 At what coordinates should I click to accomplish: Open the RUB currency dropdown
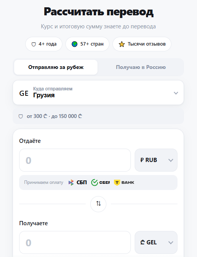pos(156,160)
